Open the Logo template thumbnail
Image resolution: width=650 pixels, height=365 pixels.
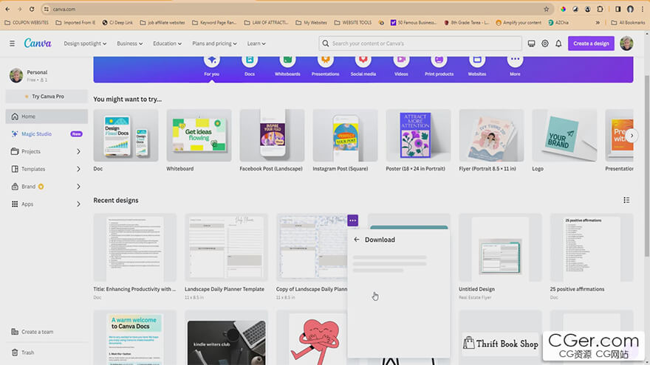pyautogui.click(x=564, y=136)
